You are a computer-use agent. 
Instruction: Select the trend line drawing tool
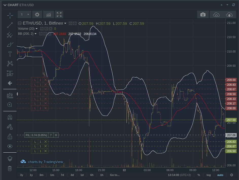10,25
